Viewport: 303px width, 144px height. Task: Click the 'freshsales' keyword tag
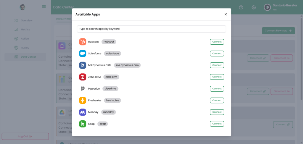tap(112, 100)
